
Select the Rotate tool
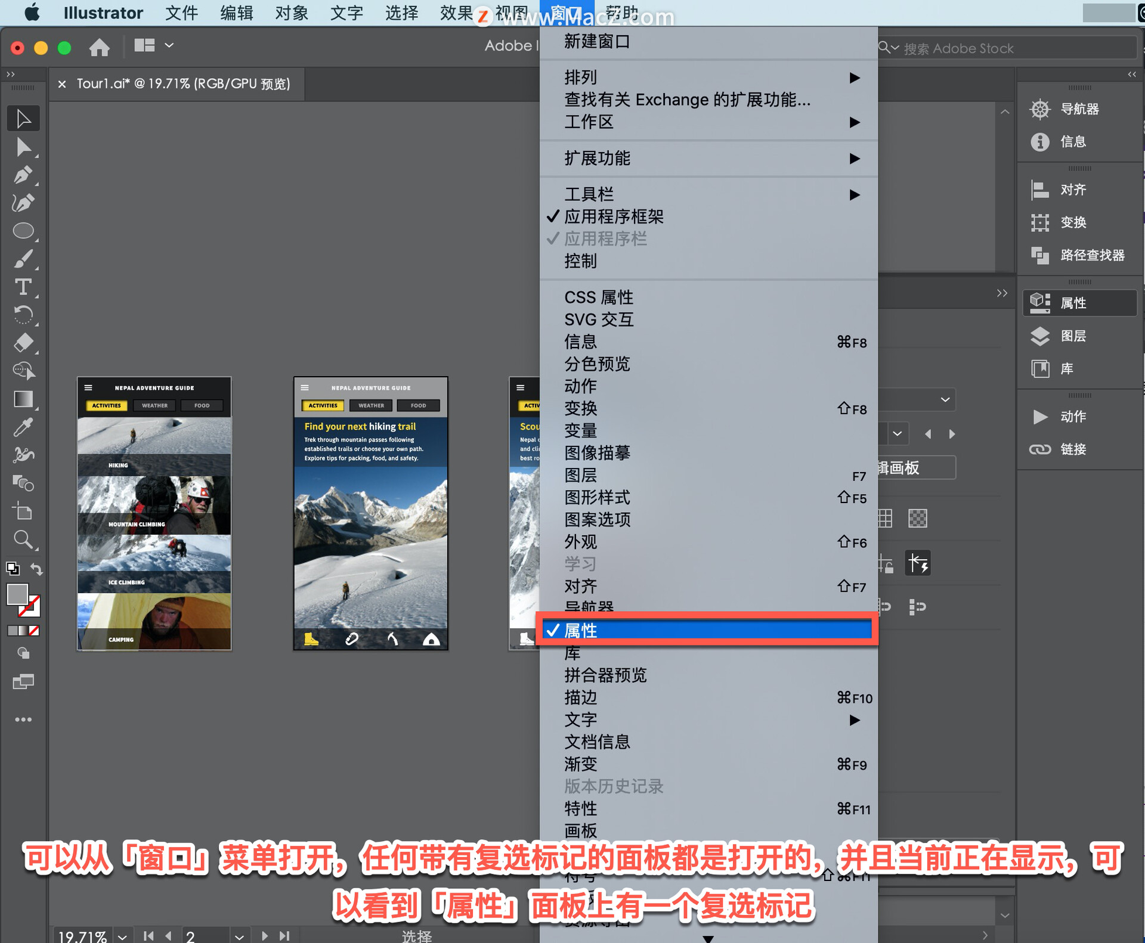23,315
